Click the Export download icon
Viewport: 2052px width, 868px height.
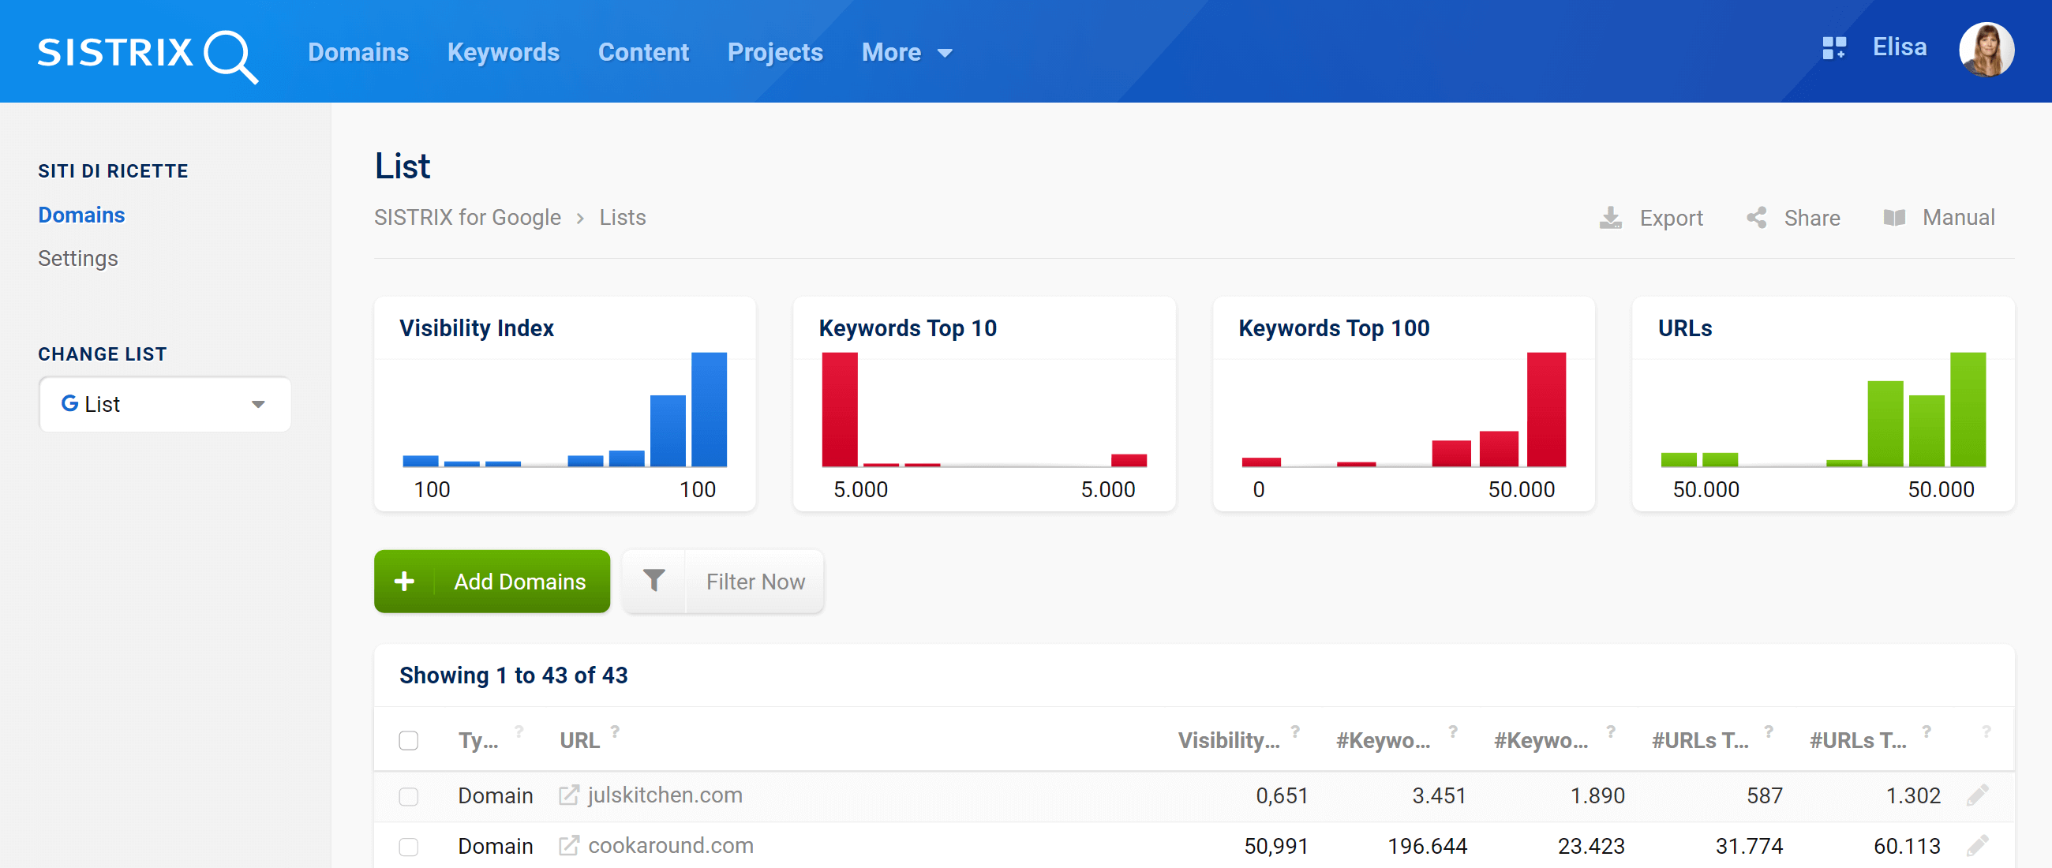(x=1610, y=218)
